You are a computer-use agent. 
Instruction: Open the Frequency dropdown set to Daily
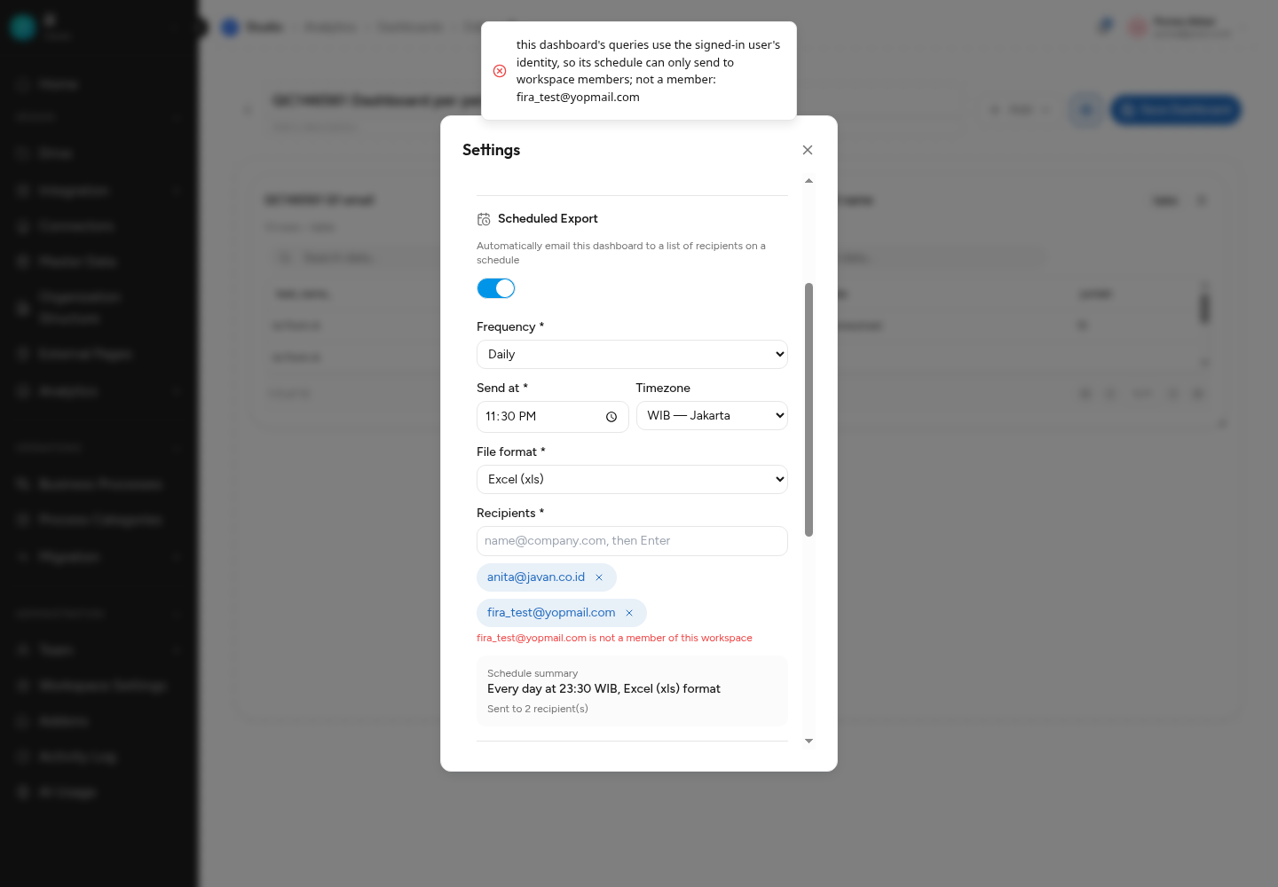click(x=632, y=354)
